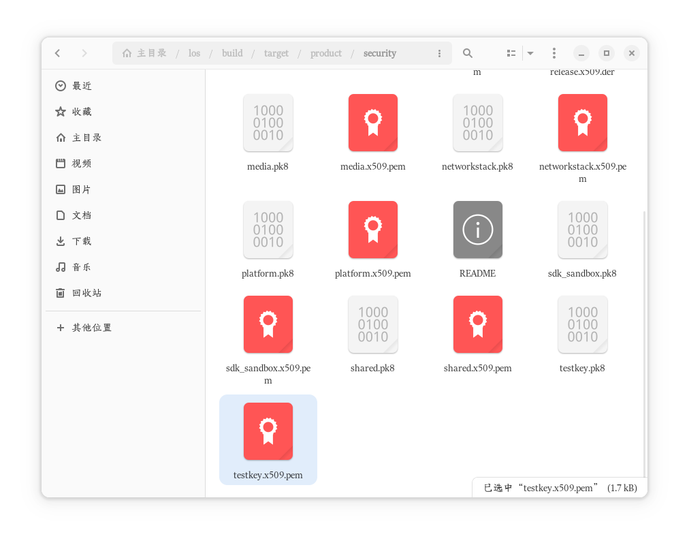This screenshot has height=543, width=689.
Task: Open 图片 (Pictures) folder in sidebar
Action: (123, 189)
